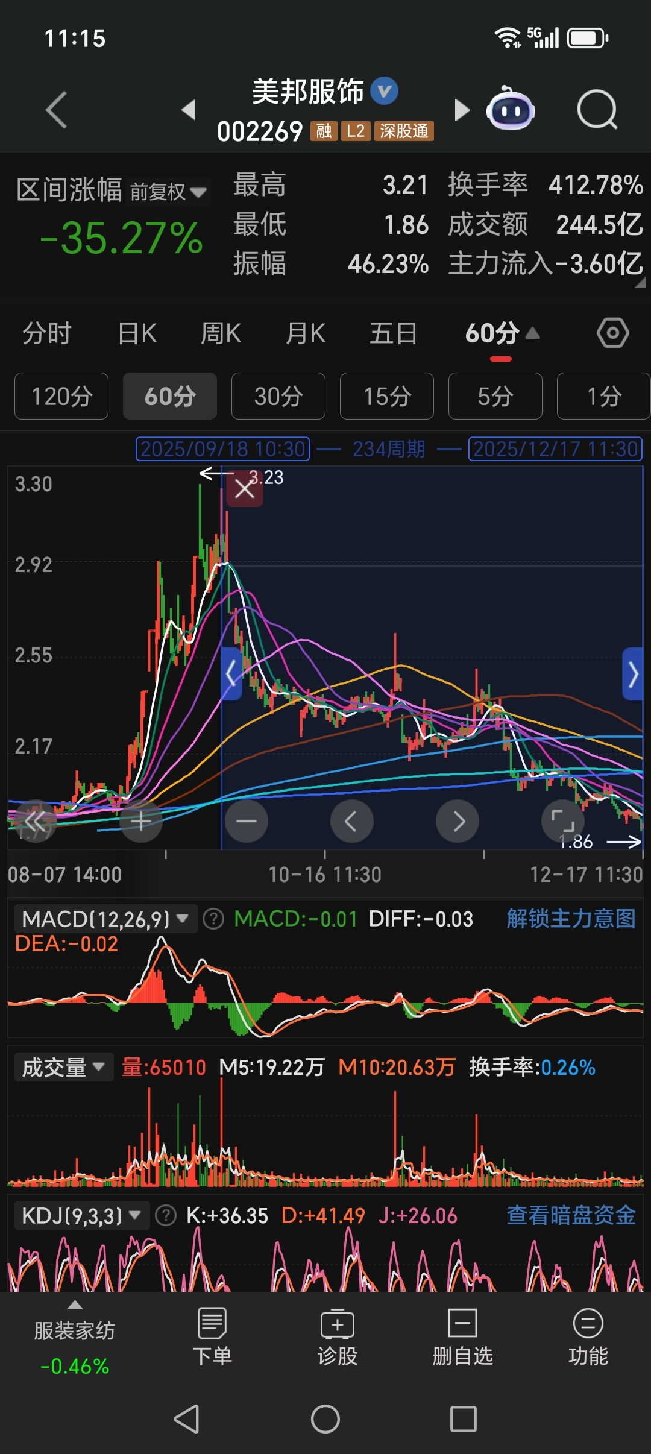Select 1分 period
Image resolution: width=651 pixels, height=1454 pixels.
point(604,396)
